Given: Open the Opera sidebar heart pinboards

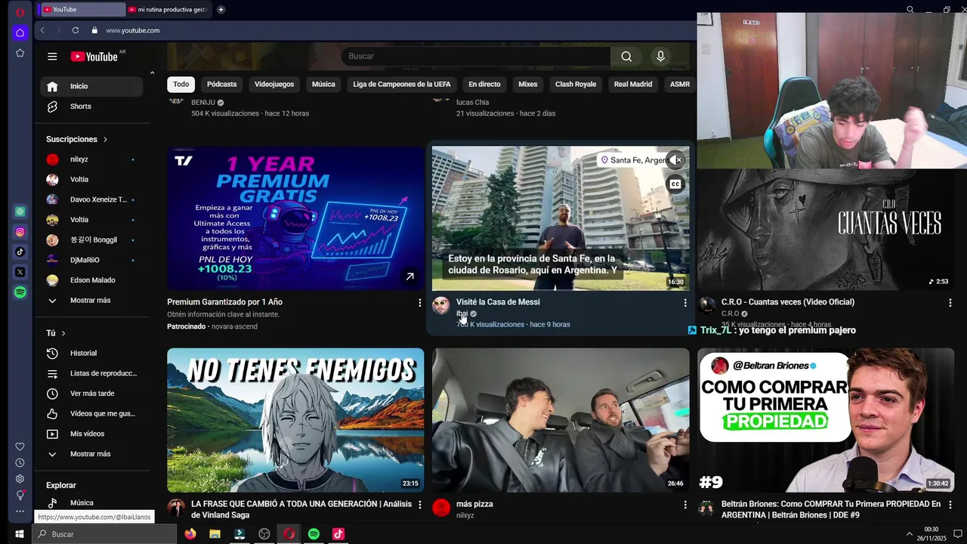Looking at the screenshot, I should (x=20, y=447).
